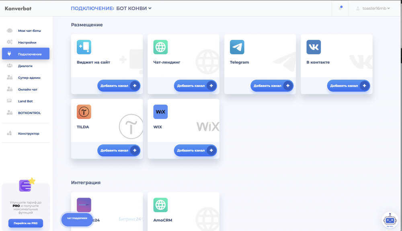Open Land Bot section
402x231 pixels.
pos(26,101)
